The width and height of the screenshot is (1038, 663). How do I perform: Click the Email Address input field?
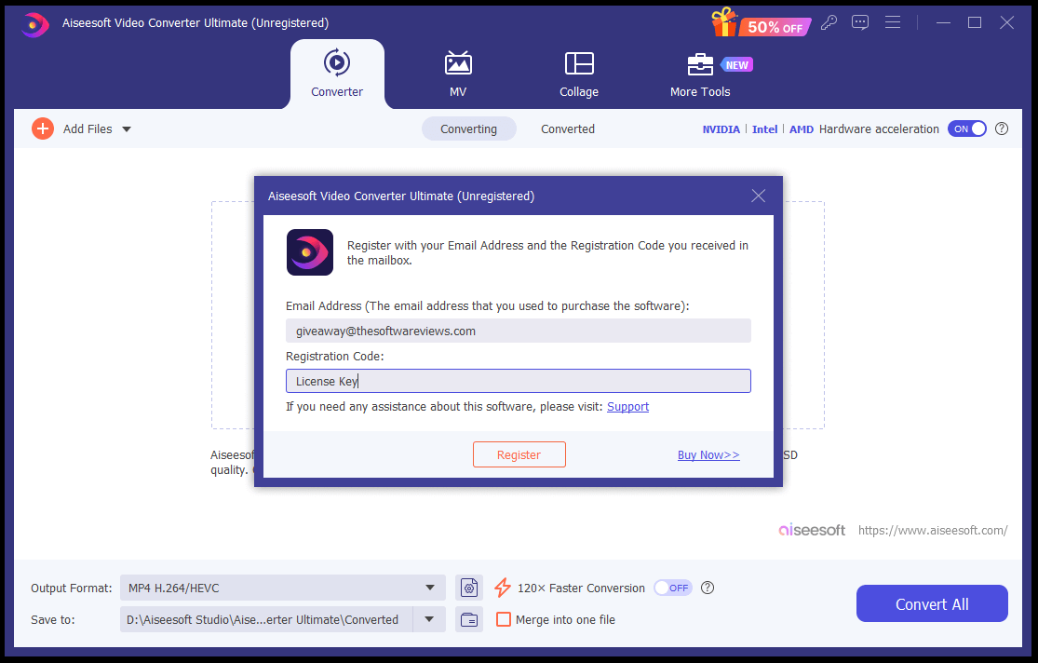click(519, 331)
